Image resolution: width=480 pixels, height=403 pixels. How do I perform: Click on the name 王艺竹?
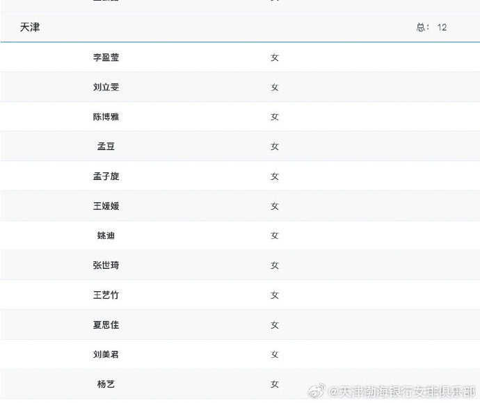(x=106, y=295)
